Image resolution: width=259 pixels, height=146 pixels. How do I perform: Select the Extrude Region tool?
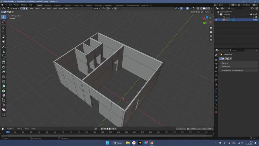pos(4,62)
